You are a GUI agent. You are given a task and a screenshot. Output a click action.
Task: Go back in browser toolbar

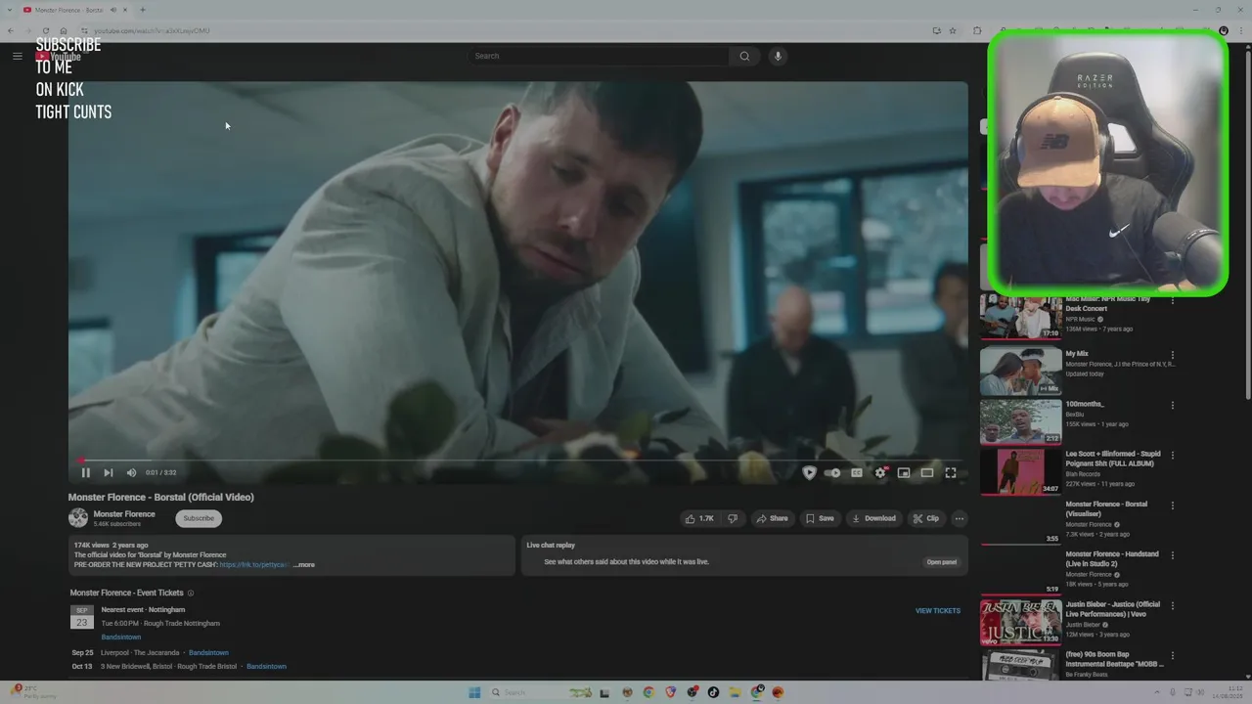tap(11, 30)
